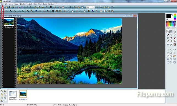Select the Clone stamp tool
This screenshot has width=177, height=106.
(175, 41)
